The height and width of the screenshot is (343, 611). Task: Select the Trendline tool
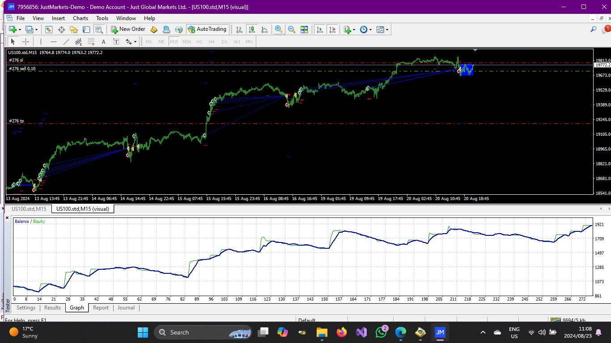[66, 42]
